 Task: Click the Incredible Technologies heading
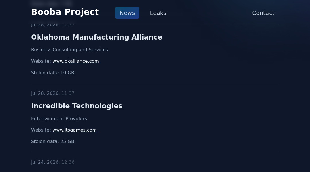(77, 106)
